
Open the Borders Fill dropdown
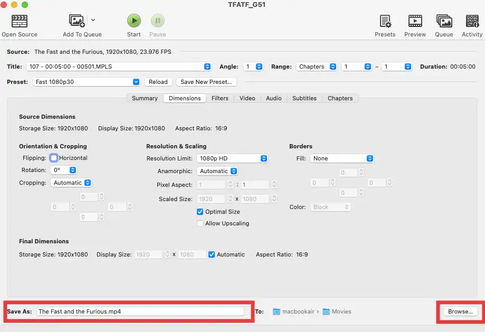(x=342, y=158)
